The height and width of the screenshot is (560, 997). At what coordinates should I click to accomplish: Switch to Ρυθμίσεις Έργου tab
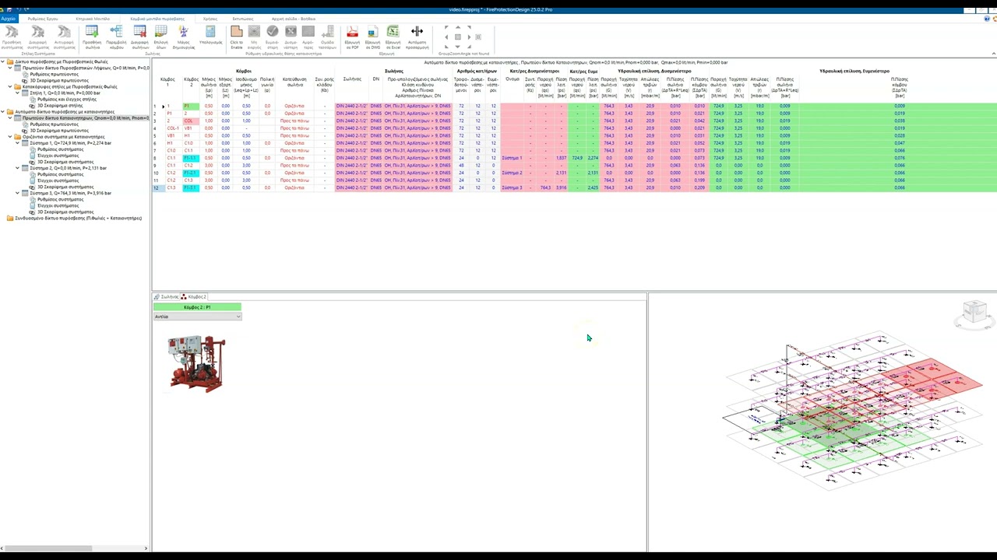[42, 18]
